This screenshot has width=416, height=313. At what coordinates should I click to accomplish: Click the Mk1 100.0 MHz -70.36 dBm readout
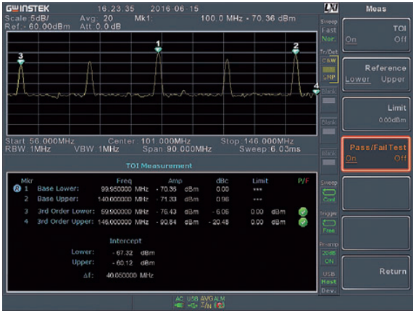point(215,19)
